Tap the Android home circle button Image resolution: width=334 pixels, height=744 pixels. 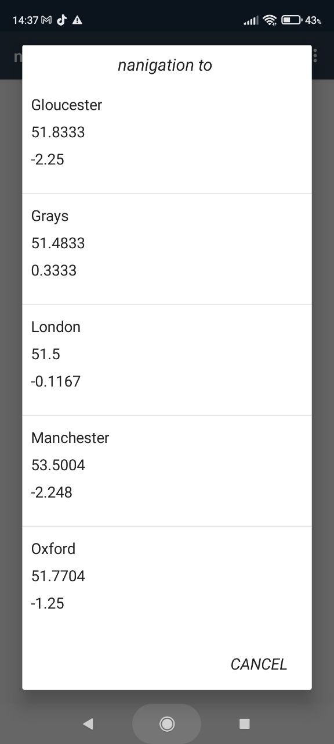[x=167, y=724]
